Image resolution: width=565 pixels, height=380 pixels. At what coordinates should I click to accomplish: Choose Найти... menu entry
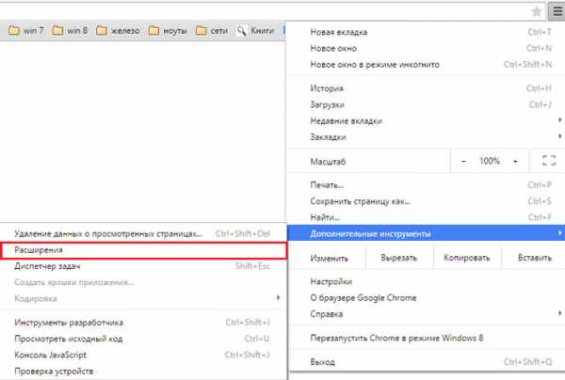[426, 217]
